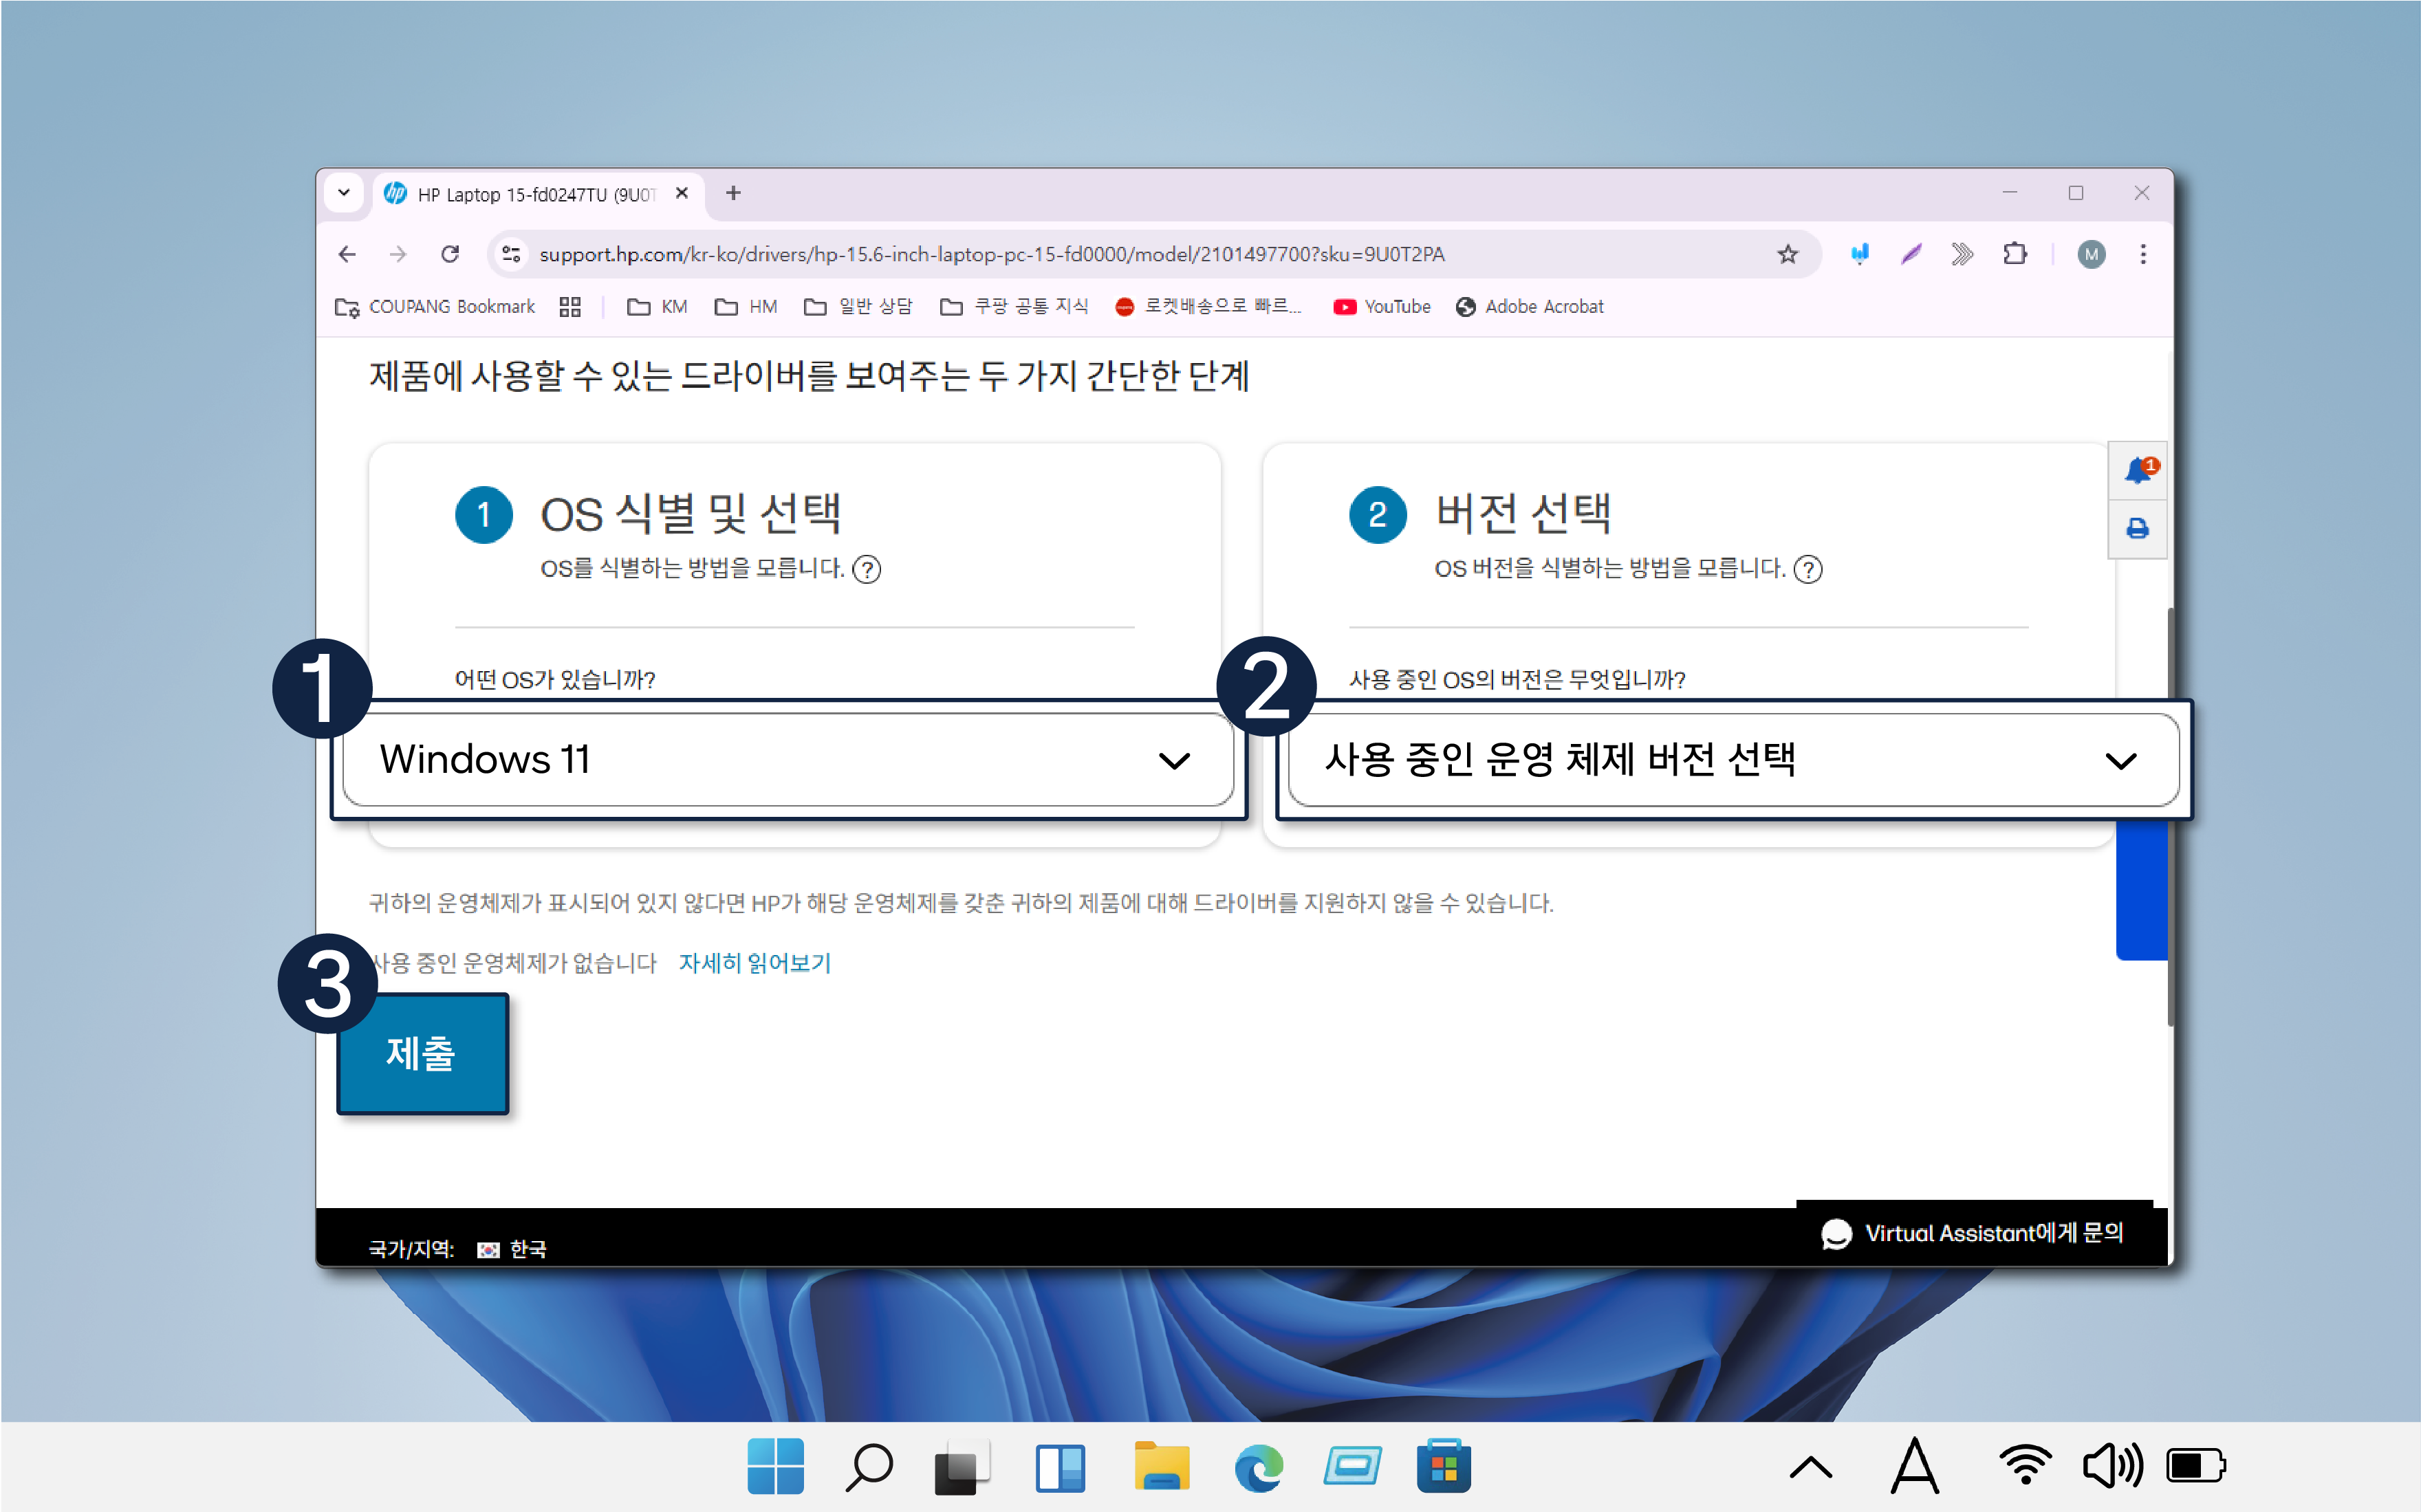Click the OS identification help question mark
Image resolution: width=2421 pixels, height=1512 pixels.
coord(866,569)
